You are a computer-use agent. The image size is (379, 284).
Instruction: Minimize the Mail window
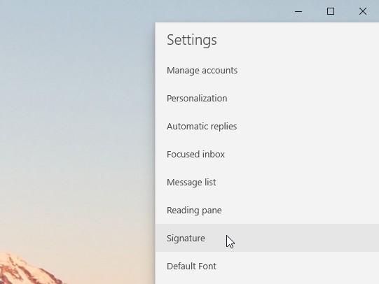(x=298, y=11)
